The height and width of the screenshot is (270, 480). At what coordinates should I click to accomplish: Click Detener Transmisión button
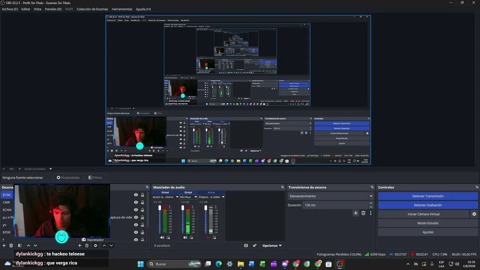(428, 196)
